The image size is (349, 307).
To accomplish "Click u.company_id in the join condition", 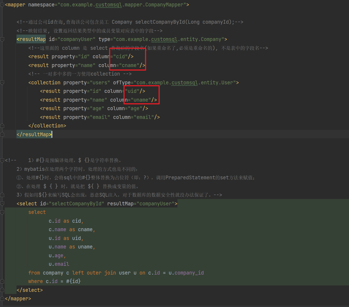I will [186, 273].
